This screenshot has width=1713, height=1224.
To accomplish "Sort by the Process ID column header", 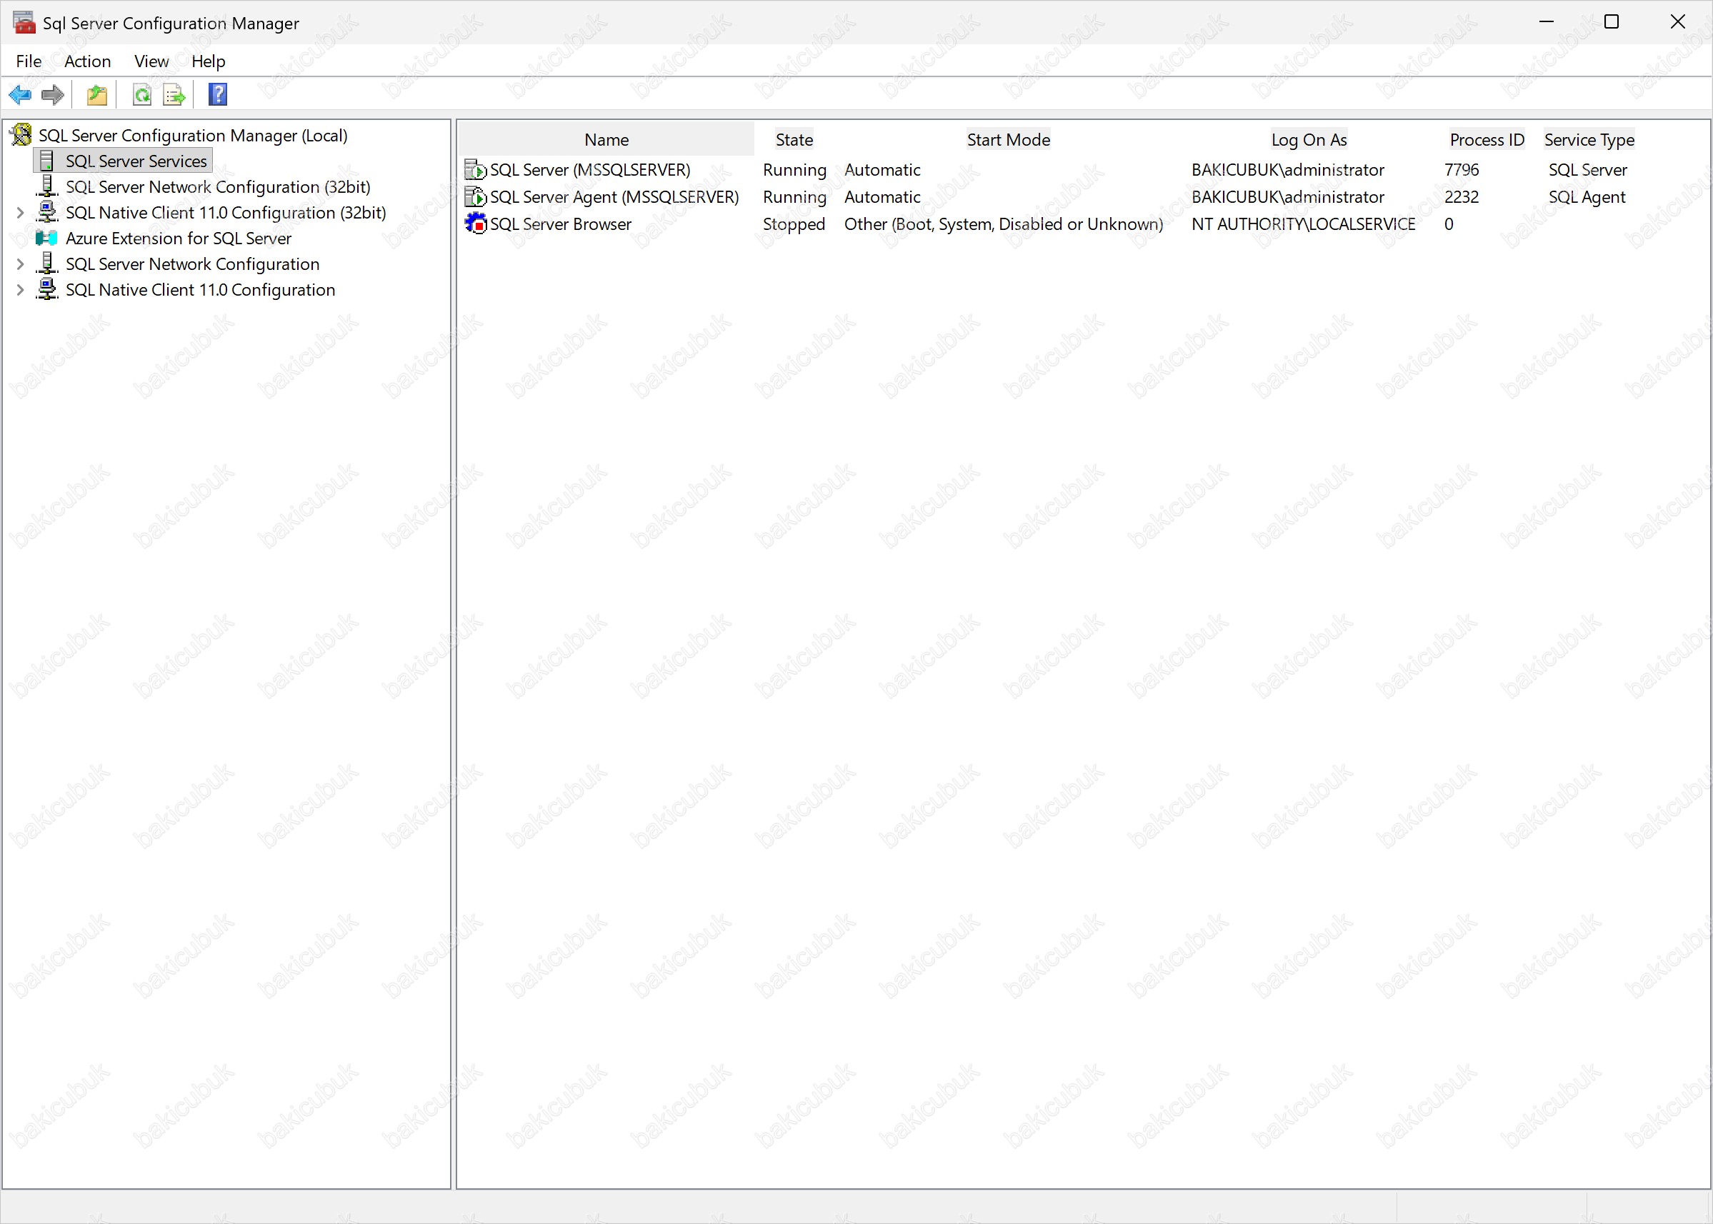I will click(1486, 139).
